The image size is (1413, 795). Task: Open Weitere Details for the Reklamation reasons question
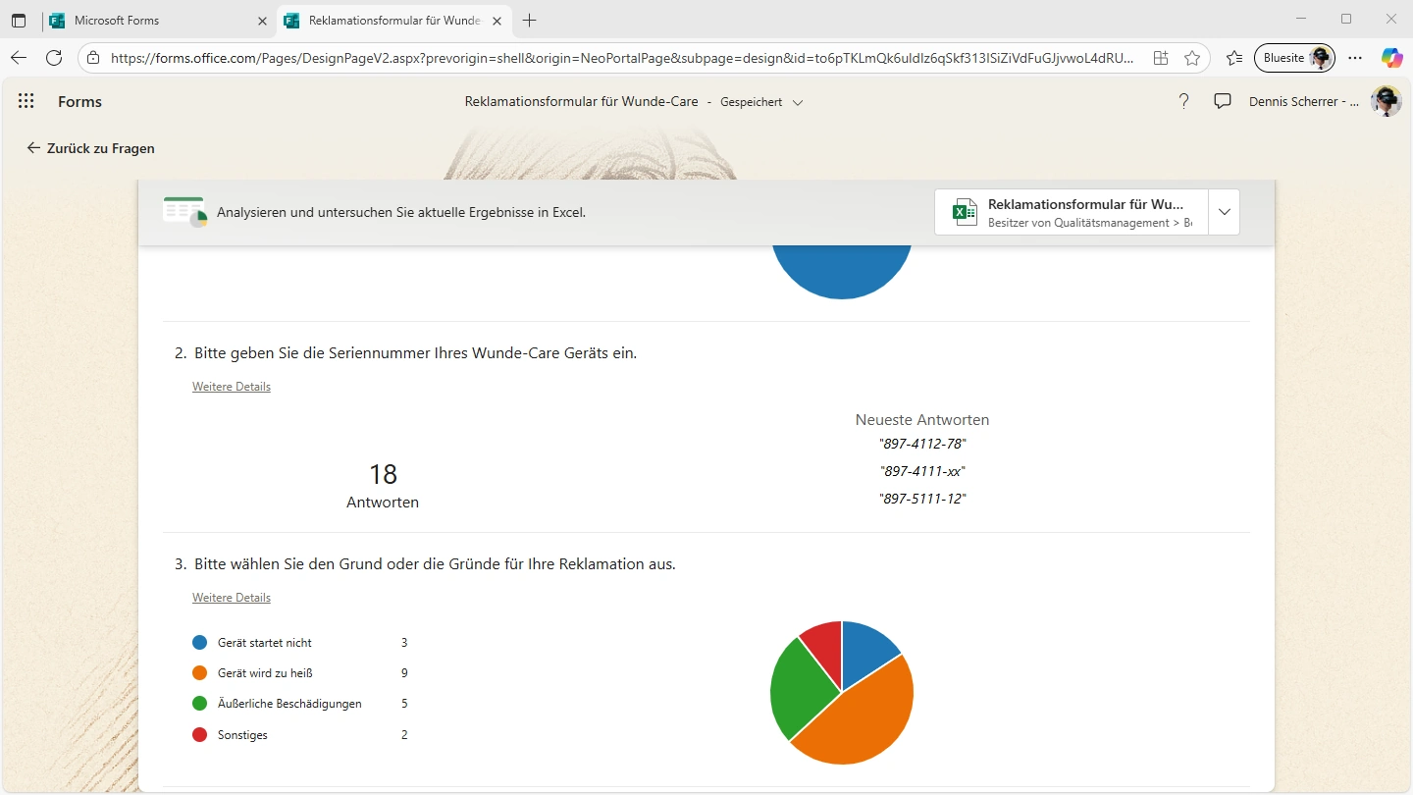[232, 598]
